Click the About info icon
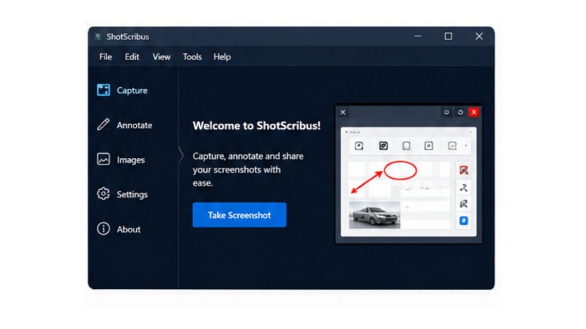 coord(103,228)
